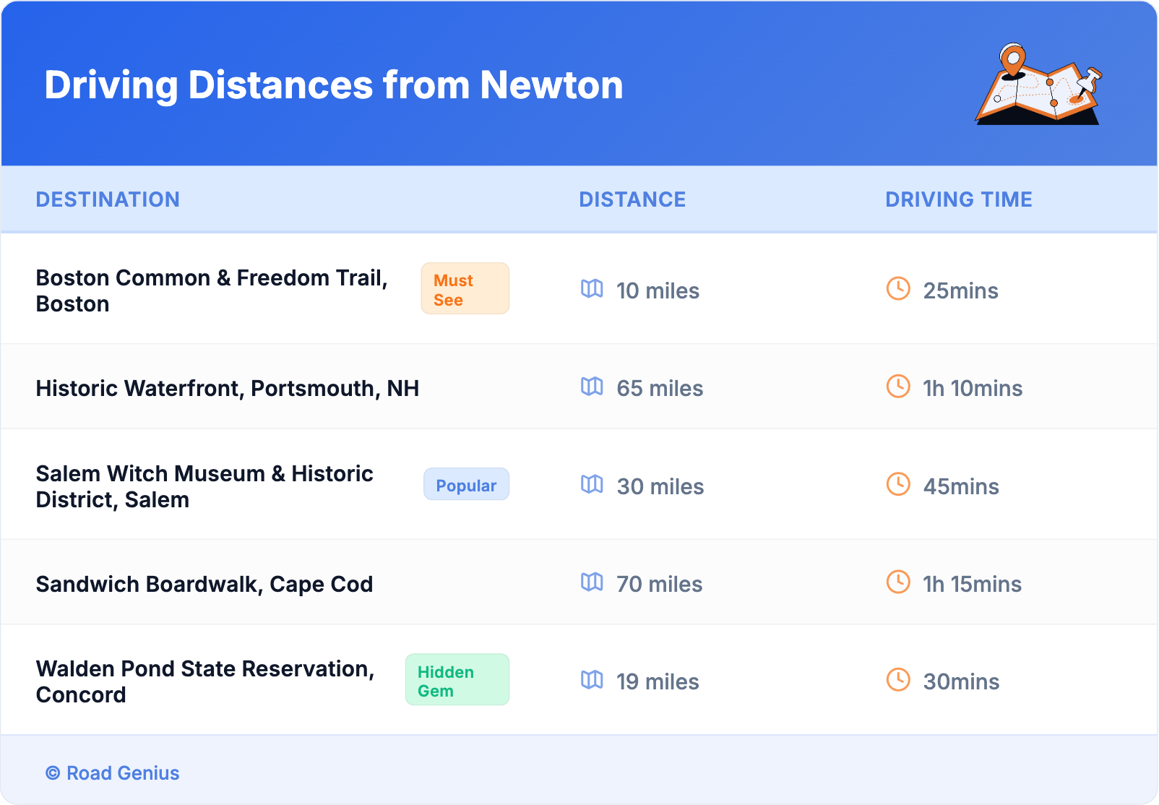
Task: Click the clock icon beside 30mins
Action: [x=898, y=680]
